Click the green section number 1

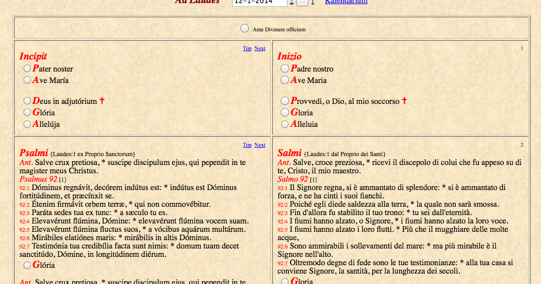522,48
